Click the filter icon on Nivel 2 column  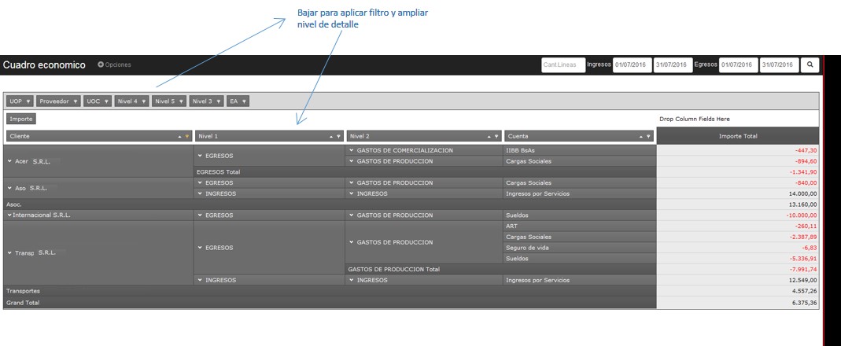point(496,137)
